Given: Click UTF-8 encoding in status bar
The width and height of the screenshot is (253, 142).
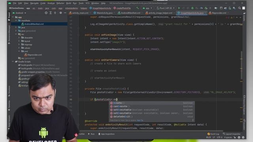Looking at the screenshot, I should coord(219,137).
